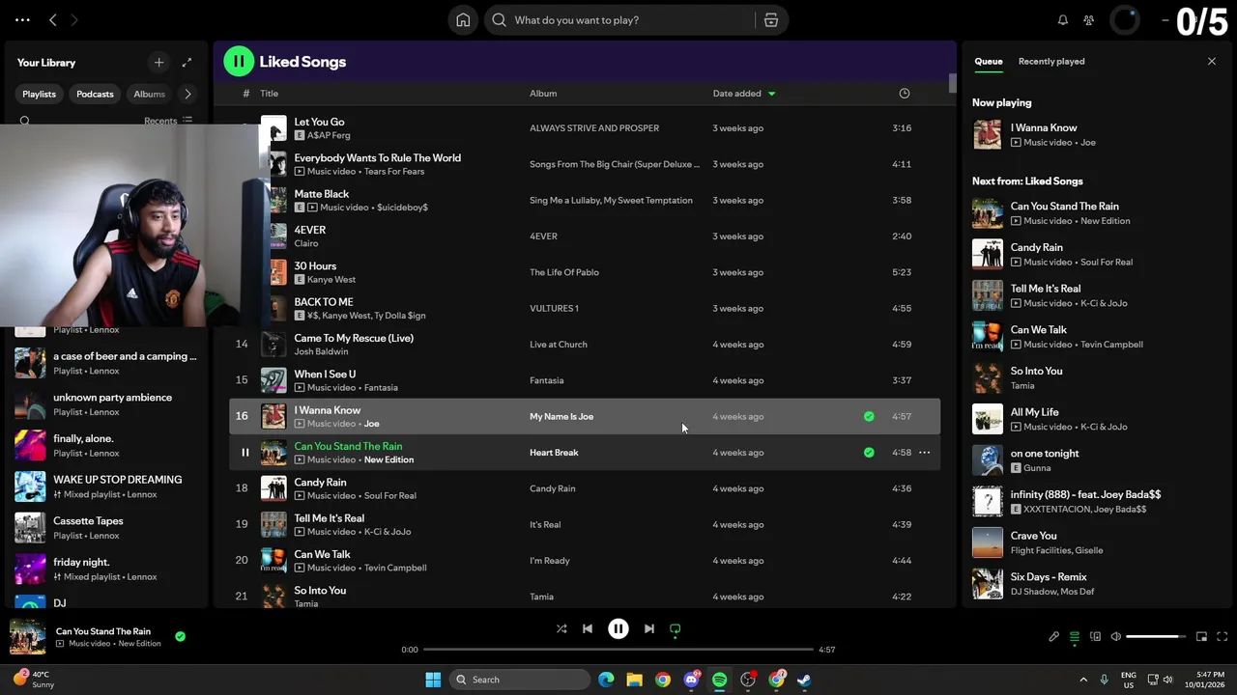
Task: Open Connect to a device icon
Action: point(1096,637)
